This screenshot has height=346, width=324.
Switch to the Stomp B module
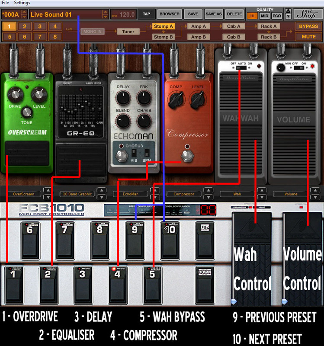tap(164, 37)
